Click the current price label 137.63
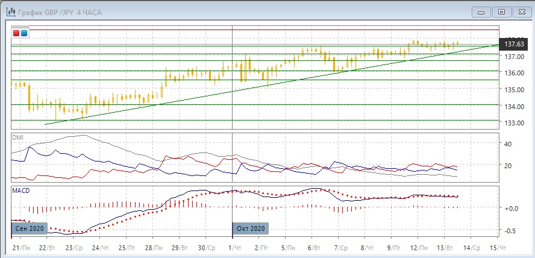This screenshot has height=258, width=535. click(513, 44)
